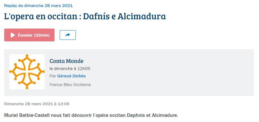Click the word Replay in the top line
This screenshot has width=259, height=122.
(x=9, y=6)
